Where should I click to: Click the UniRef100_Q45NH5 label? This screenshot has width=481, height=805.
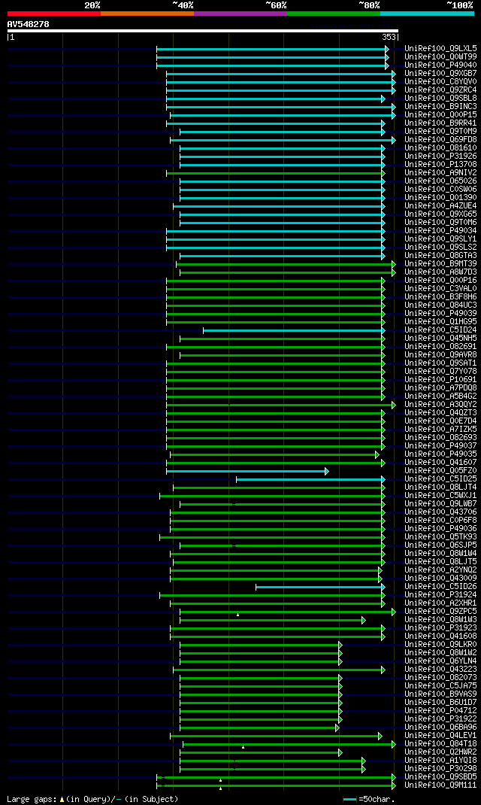tap(440, 338)
